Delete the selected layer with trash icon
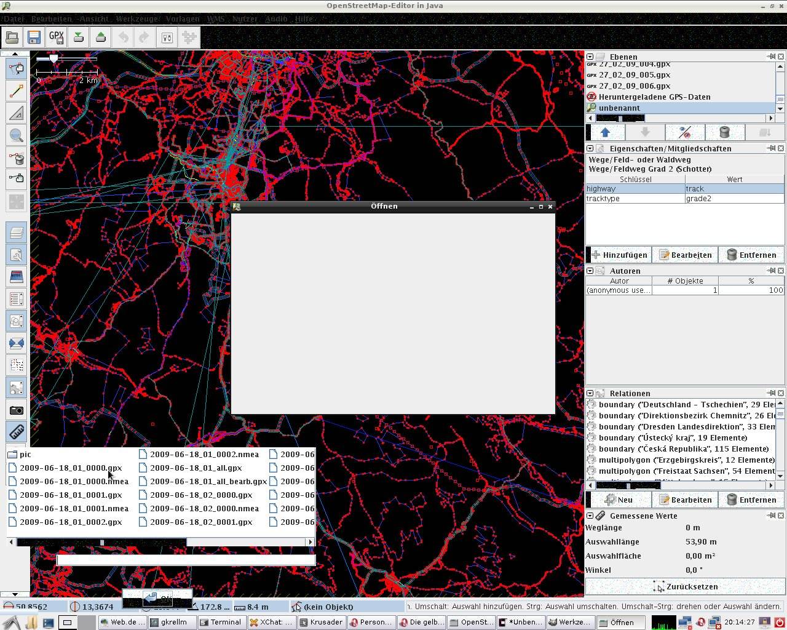This screenshot has width=787, height=630. point(724,132)
